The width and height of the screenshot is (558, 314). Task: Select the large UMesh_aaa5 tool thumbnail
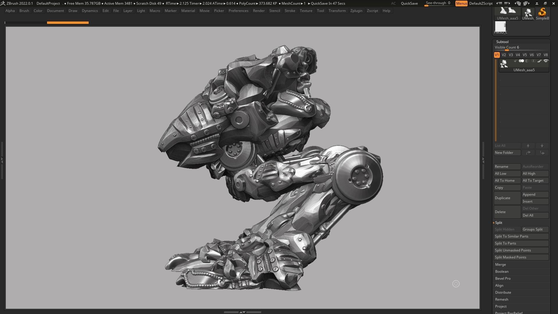[x=507, y=14]
